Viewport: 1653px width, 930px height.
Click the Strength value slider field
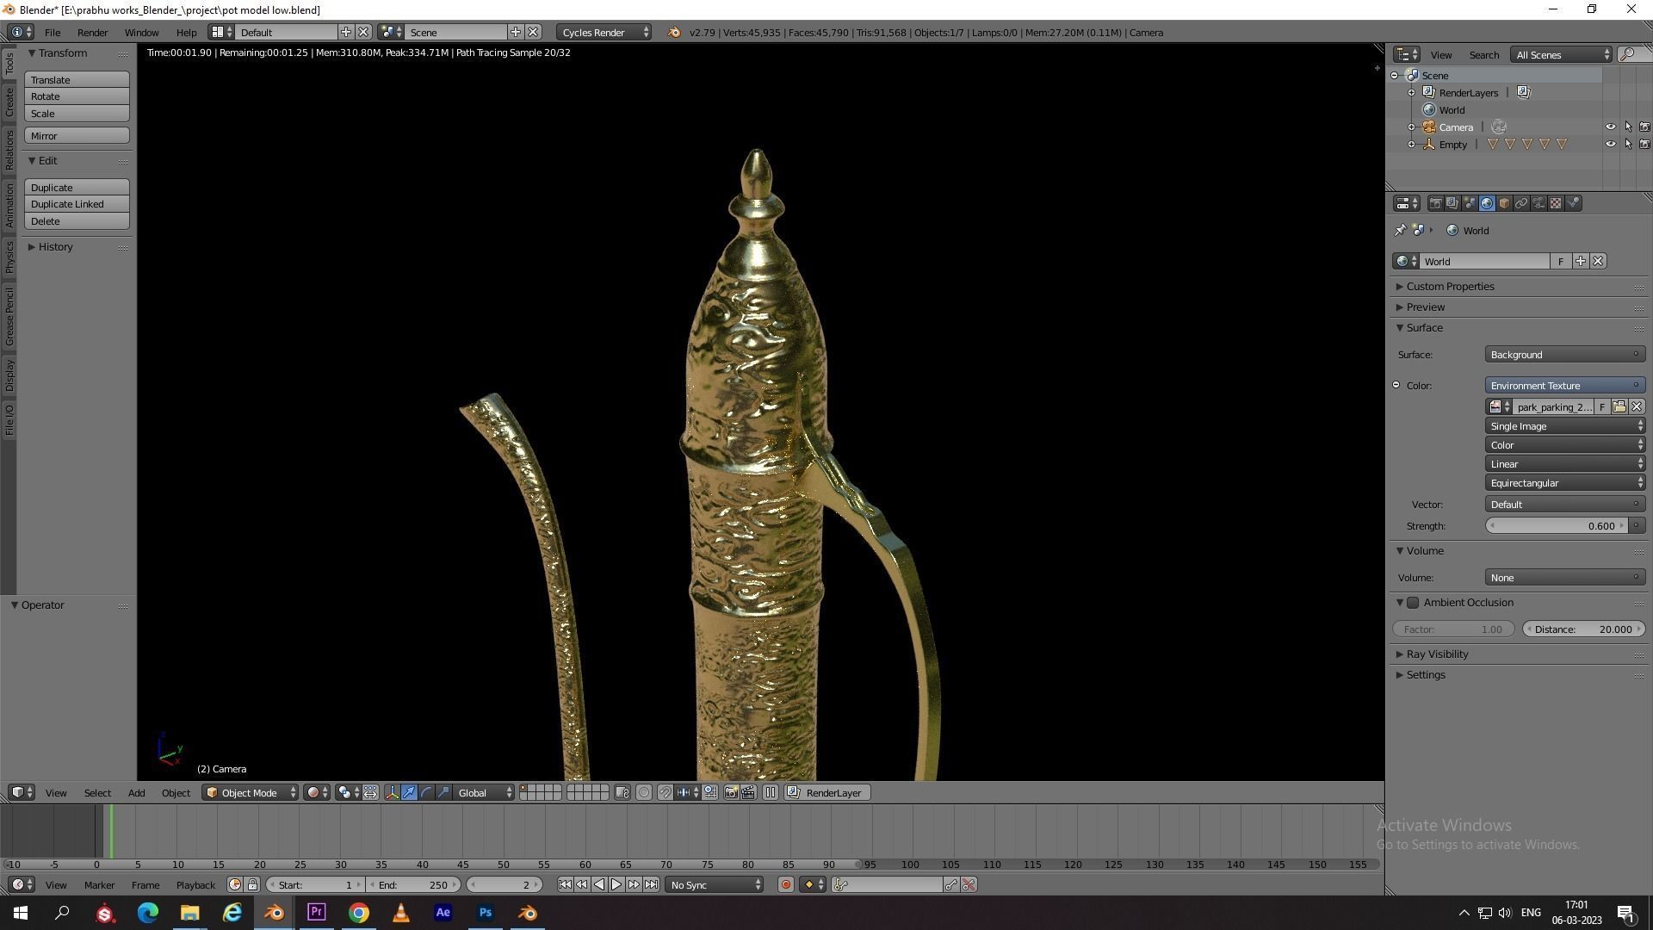point(1556,526)
